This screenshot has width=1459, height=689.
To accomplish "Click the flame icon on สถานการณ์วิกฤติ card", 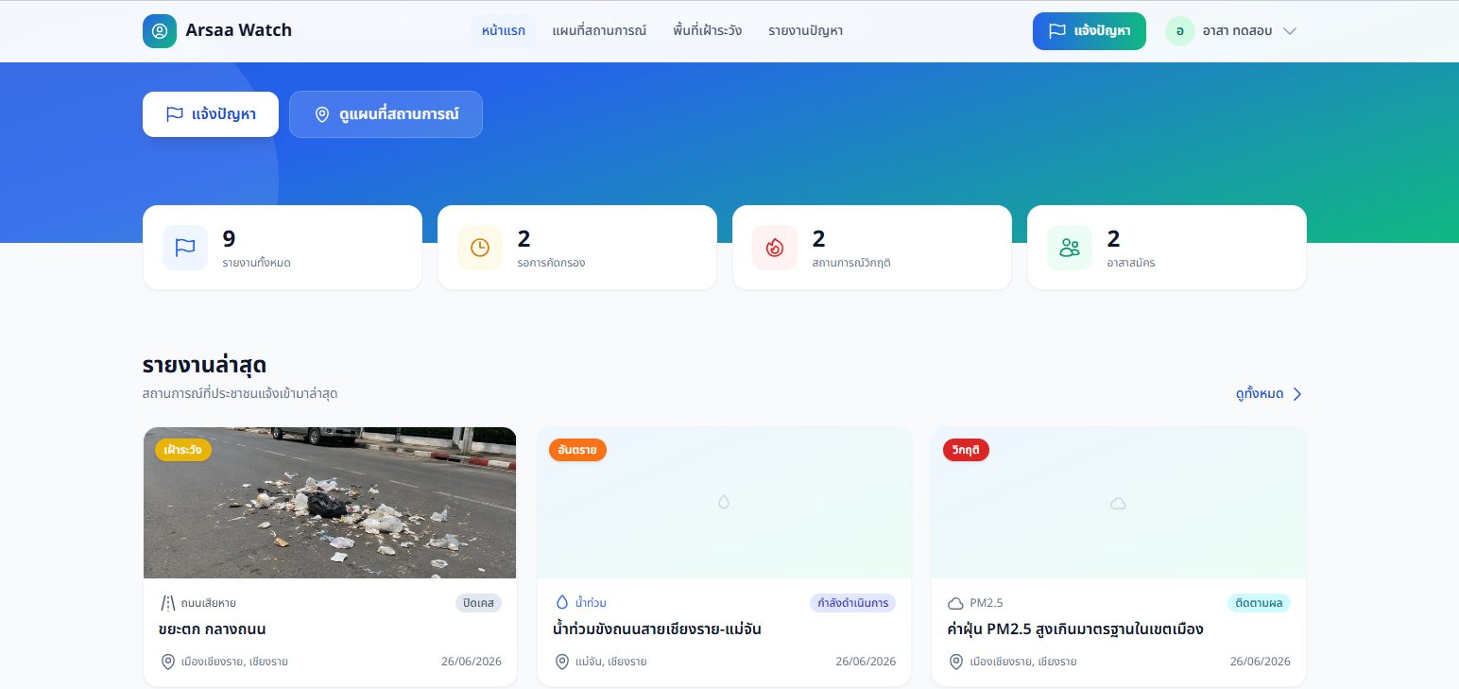I will click(775, 248).
